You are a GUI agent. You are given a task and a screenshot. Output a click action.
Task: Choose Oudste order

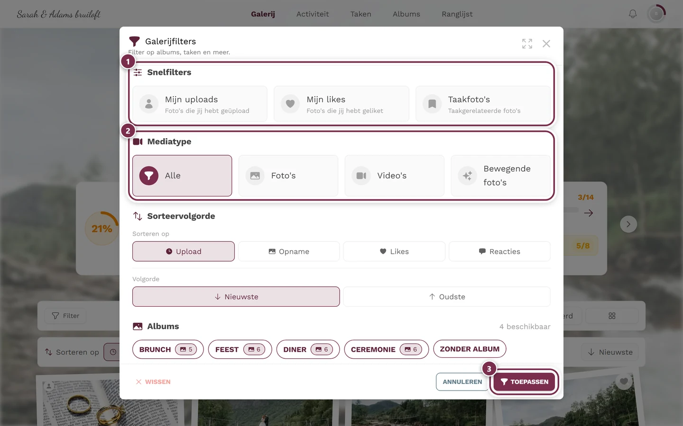pyautogui.click(x=447, y=297)
